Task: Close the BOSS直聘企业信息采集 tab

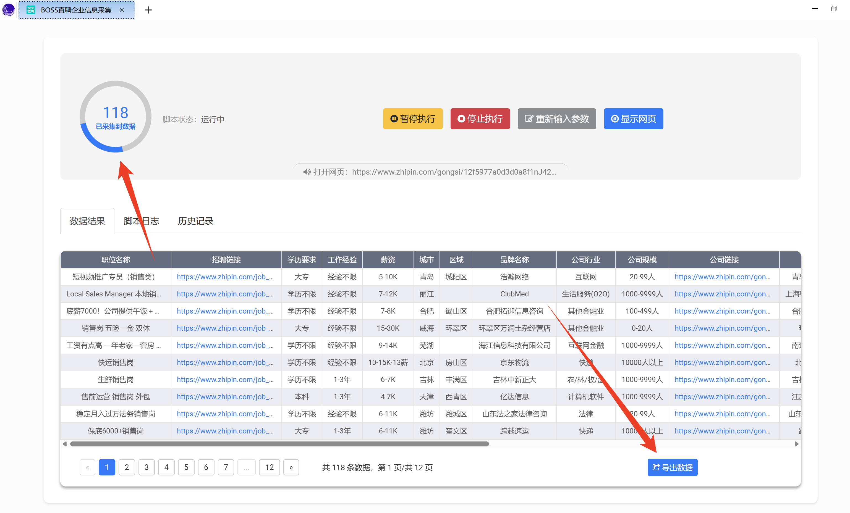Action: point(122,10)
